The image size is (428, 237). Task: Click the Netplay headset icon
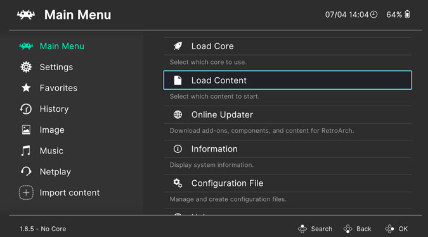tap(26, 171)
